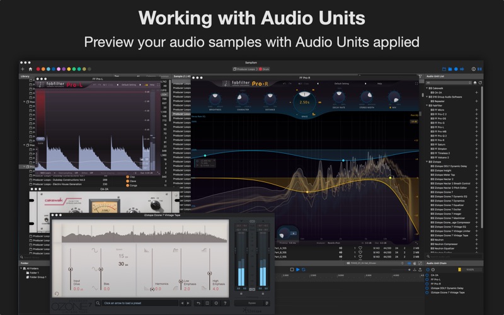This screenshot has width=504, height=315.
Task: Click FF Pro-R next preset arrow
Action: tap(365, 84)
